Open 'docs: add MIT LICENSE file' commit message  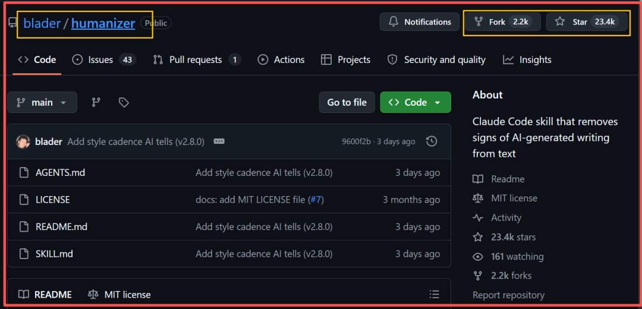[251, 200]
